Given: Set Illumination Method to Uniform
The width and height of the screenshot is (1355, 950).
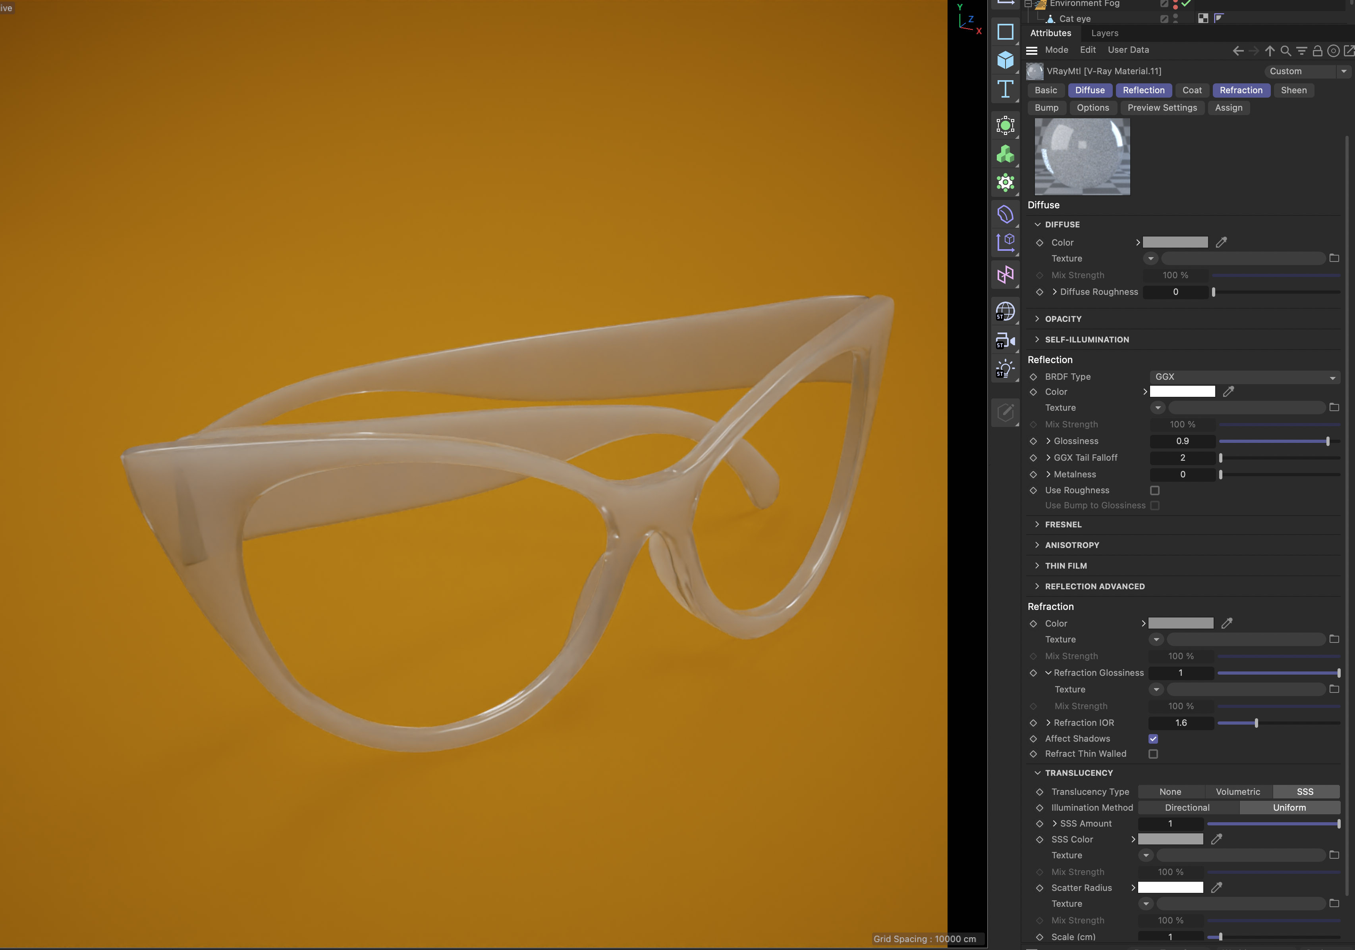Looking at the screenshot, I should (x=1289, y=807).
